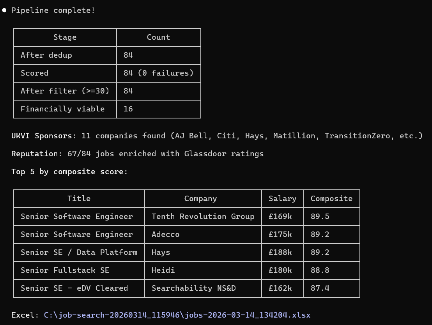Click the salary '£169k'

280,217
